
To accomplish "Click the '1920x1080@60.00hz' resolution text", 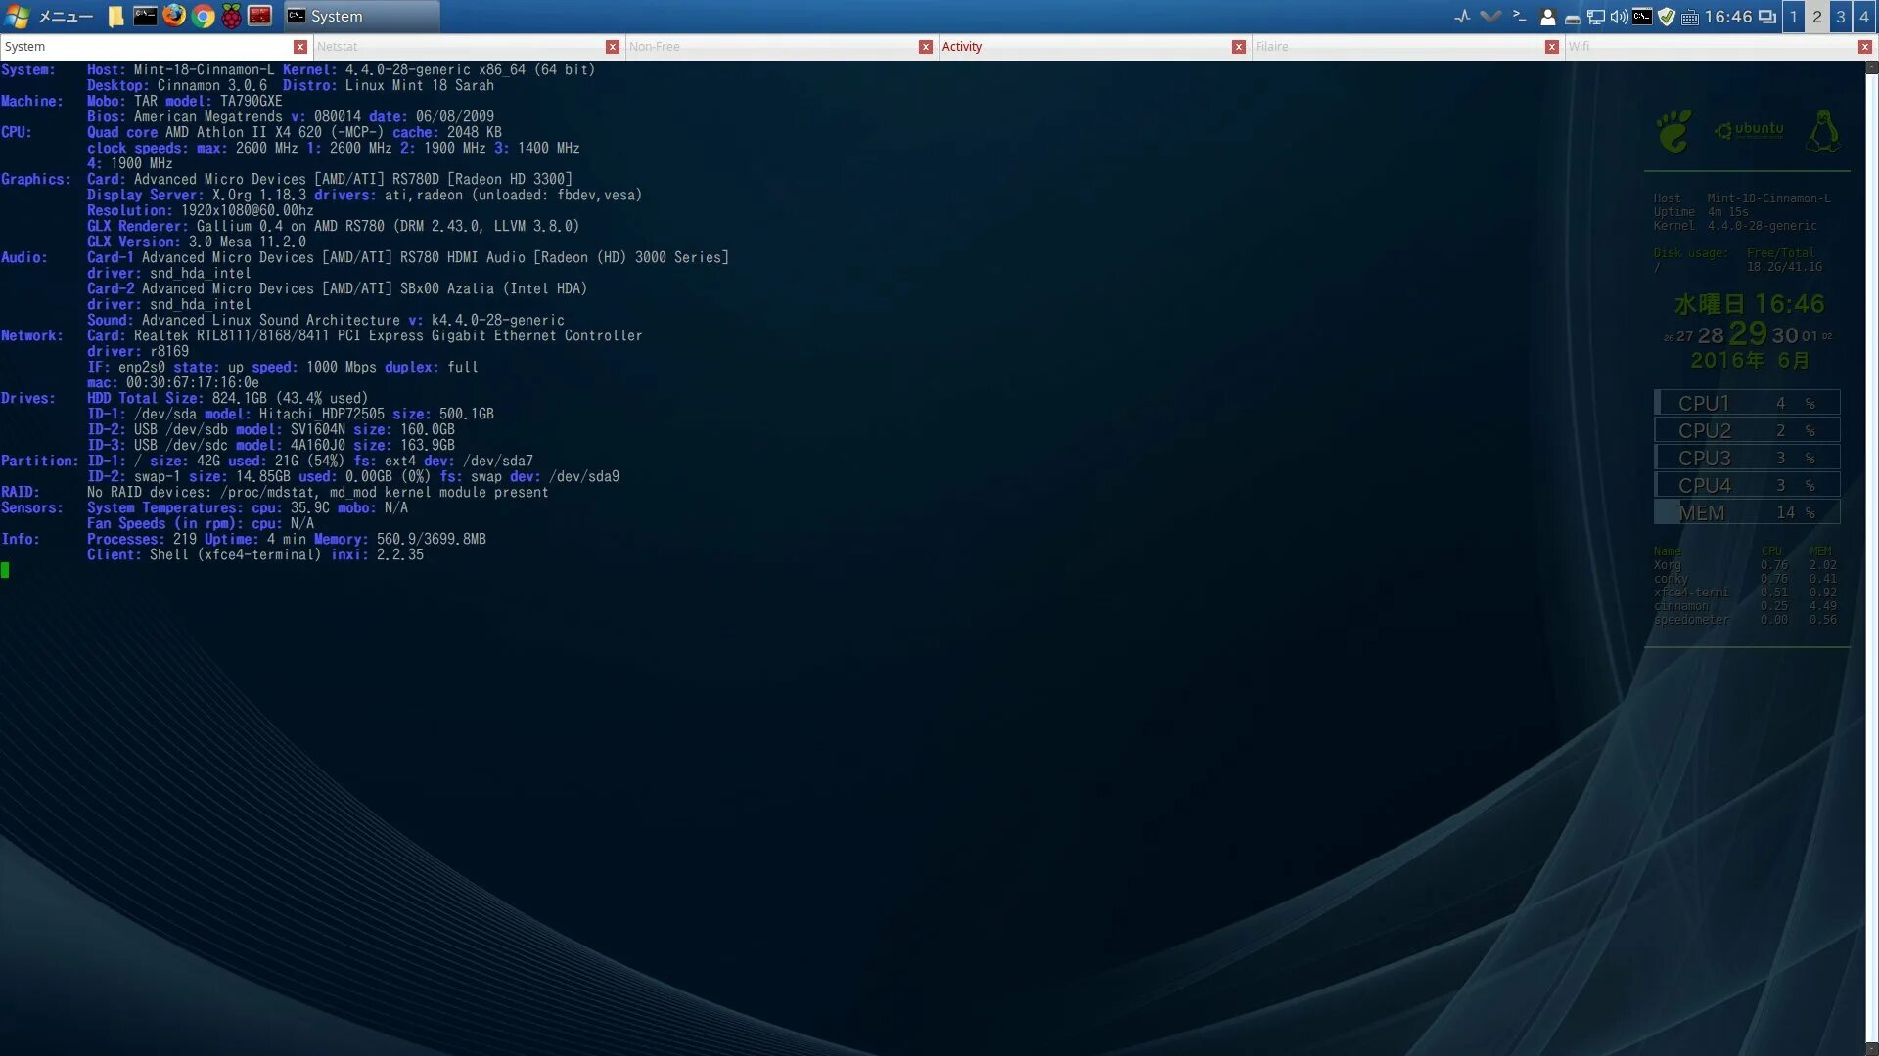I will click(247, 211).
